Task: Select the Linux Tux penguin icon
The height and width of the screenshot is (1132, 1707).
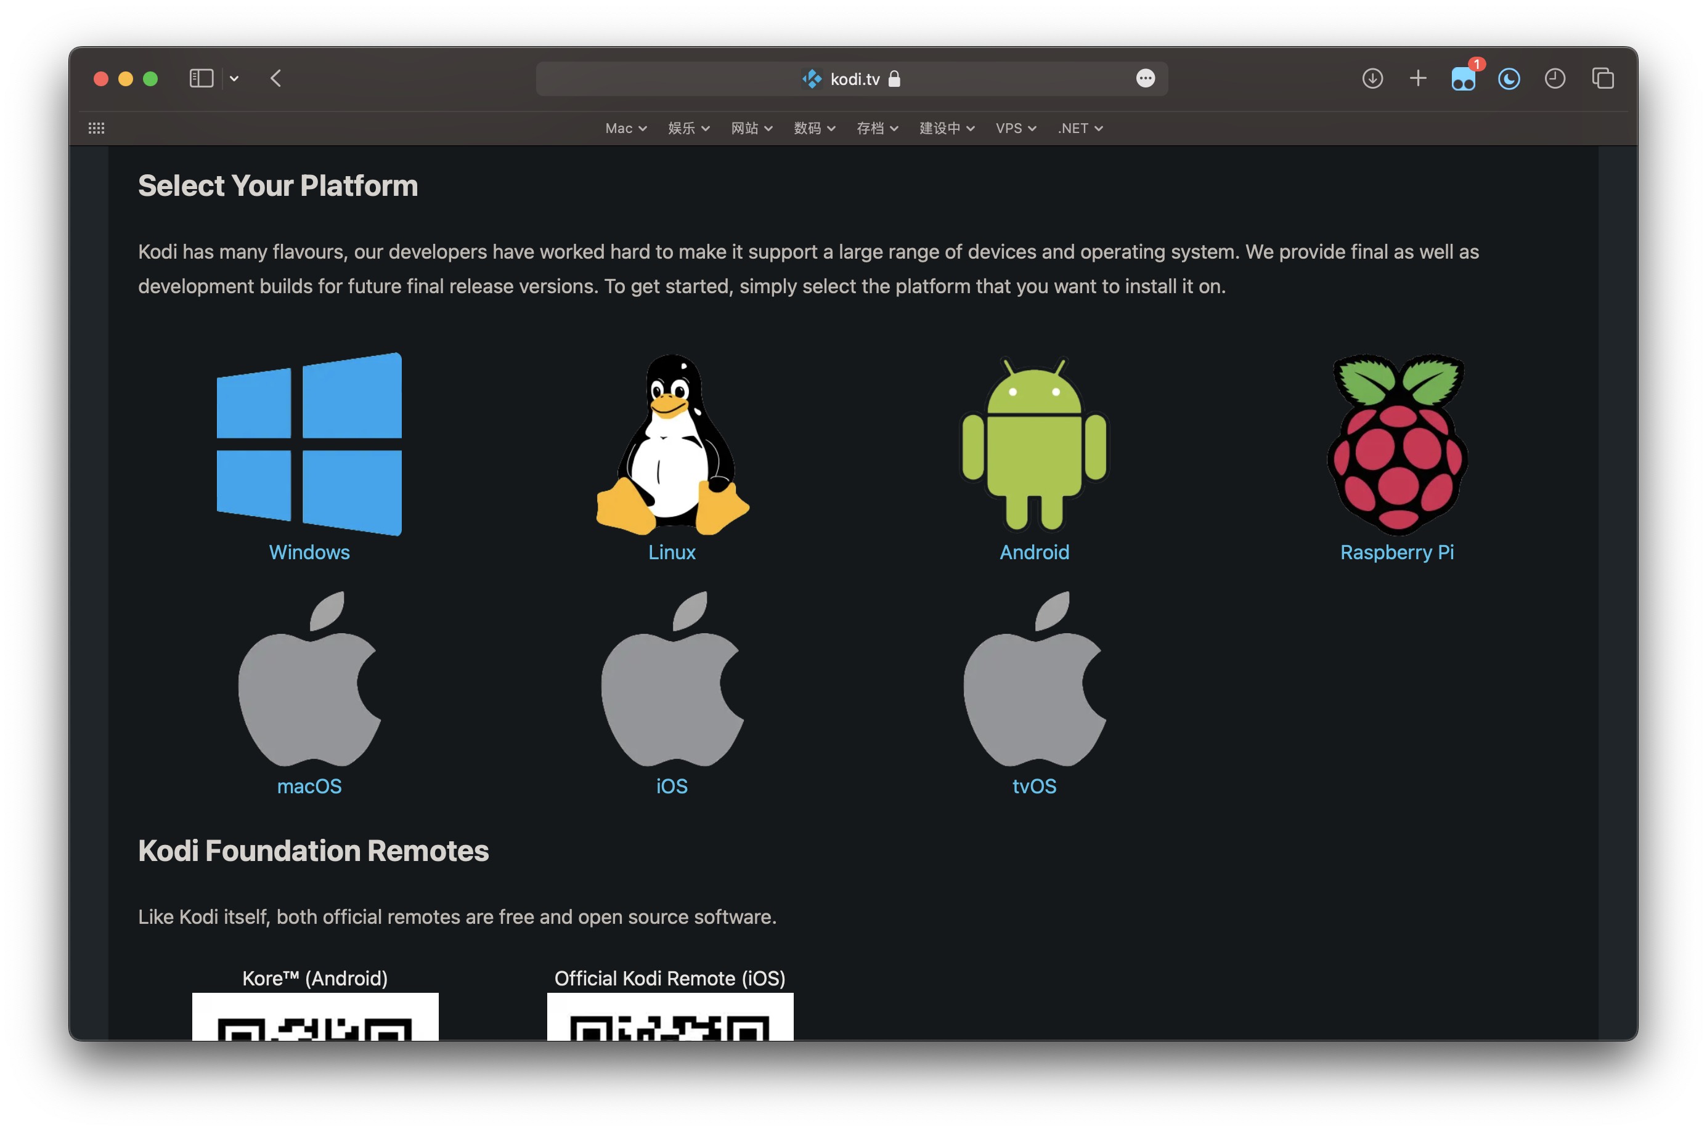Action: 672,445
